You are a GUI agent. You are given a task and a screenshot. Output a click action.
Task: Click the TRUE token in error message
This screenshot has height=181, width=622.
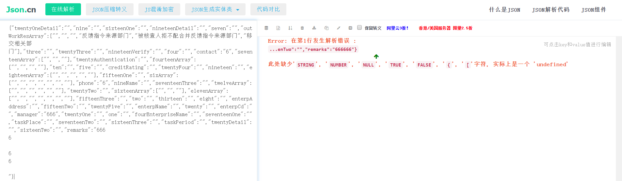[396, 65]
